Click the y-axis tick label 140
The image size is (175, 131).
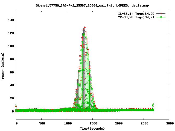(x=11, y=20)
